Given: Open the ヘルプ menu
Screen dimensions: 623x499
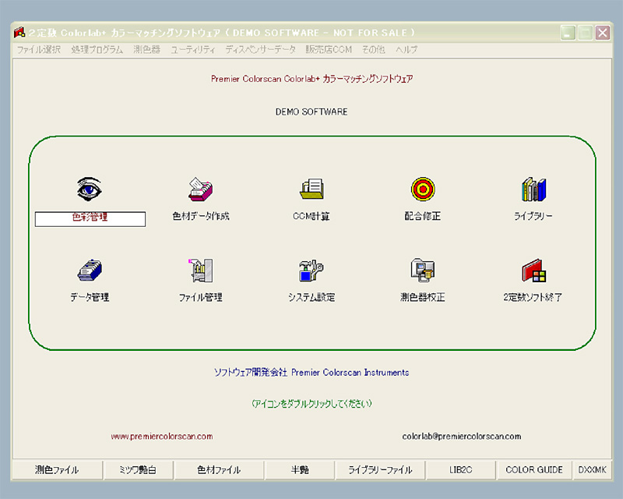Looking at the screenshot, I should pyautogui.click(x=406, y=49).
